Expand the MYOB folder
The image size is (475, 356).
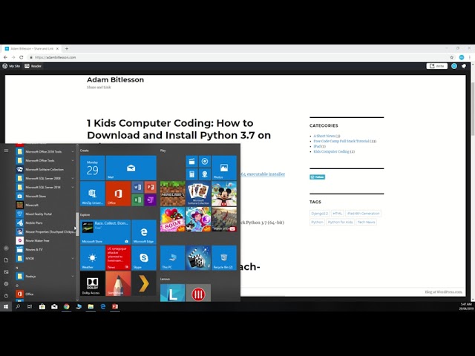coord(45,258)
